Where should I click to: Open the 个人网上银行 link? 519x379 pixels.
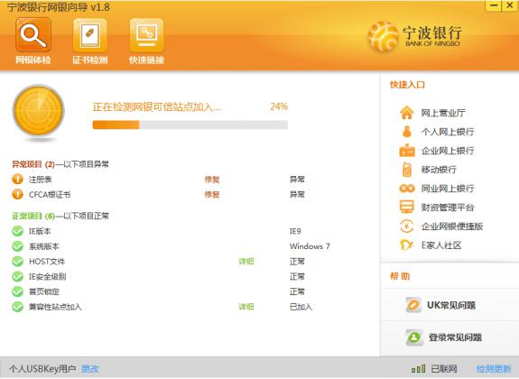448,132
